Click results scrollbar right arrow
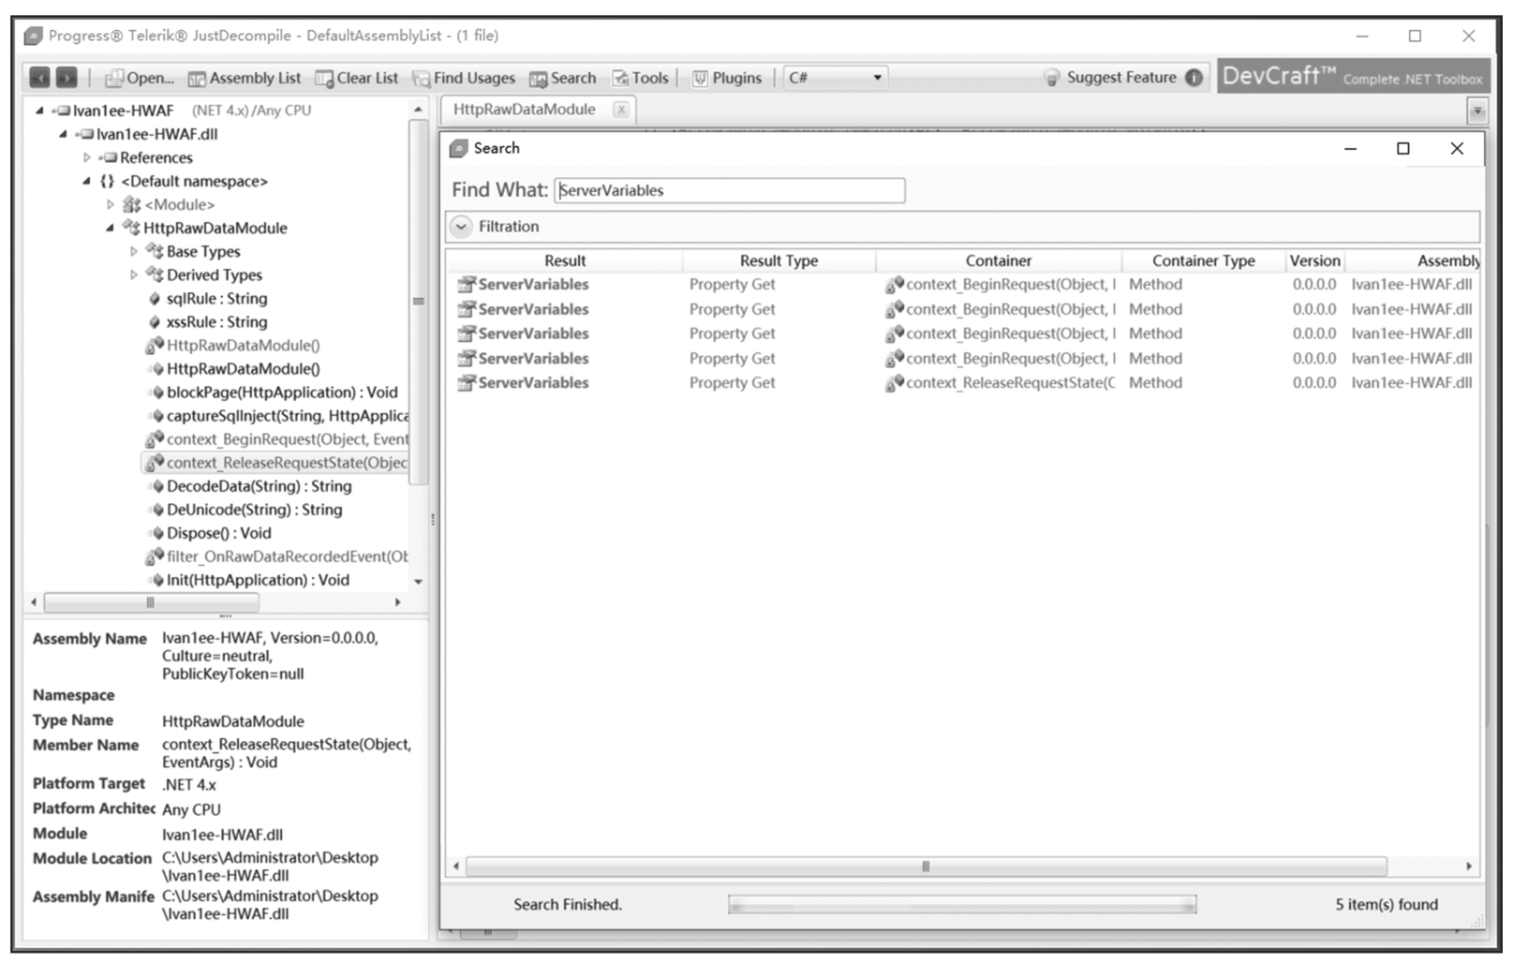This screenshot has width=1513, height=963. [x=1469, y=867]
